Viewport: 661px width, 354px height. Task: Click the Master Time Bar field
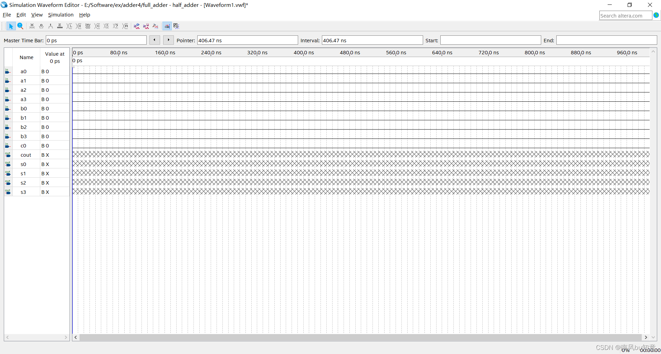click(x=96, y=40)
